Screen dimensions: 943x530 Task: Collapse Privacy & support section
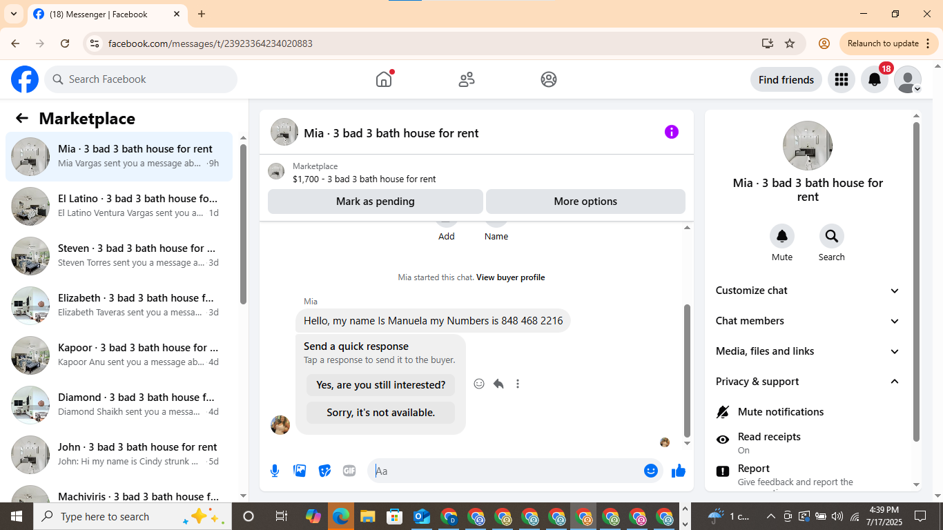pyautogui.click(x=808, y=382)
